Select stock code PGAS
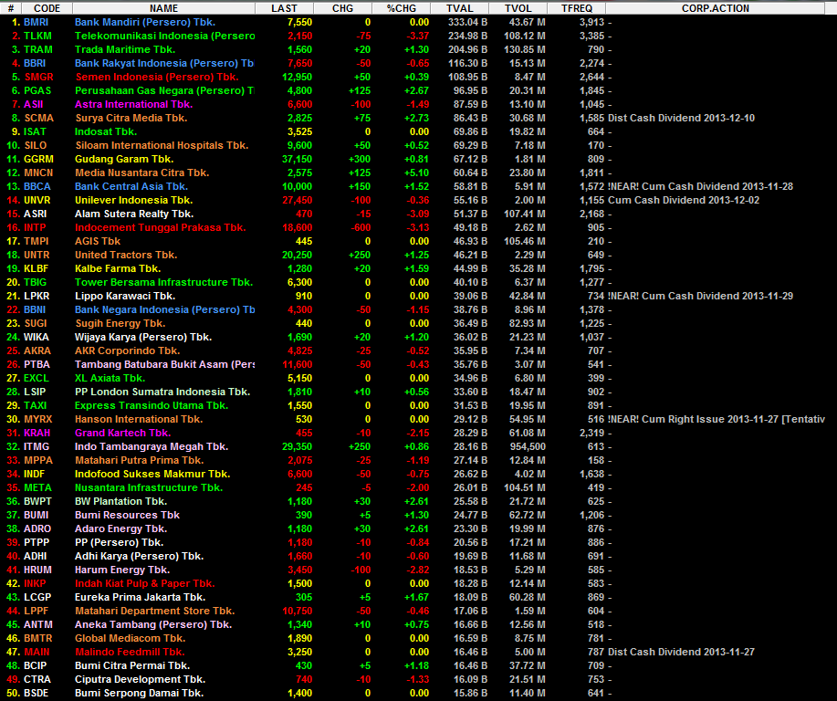 coord(37,90)
